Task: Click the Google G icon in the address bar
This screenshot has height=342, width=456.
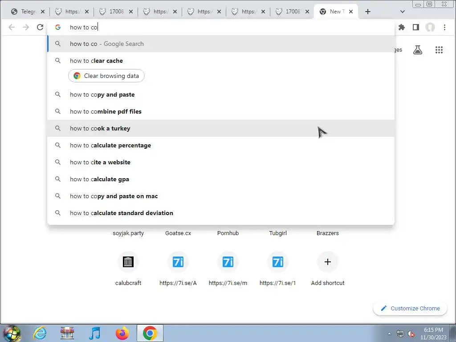Action: pos(58,27)
